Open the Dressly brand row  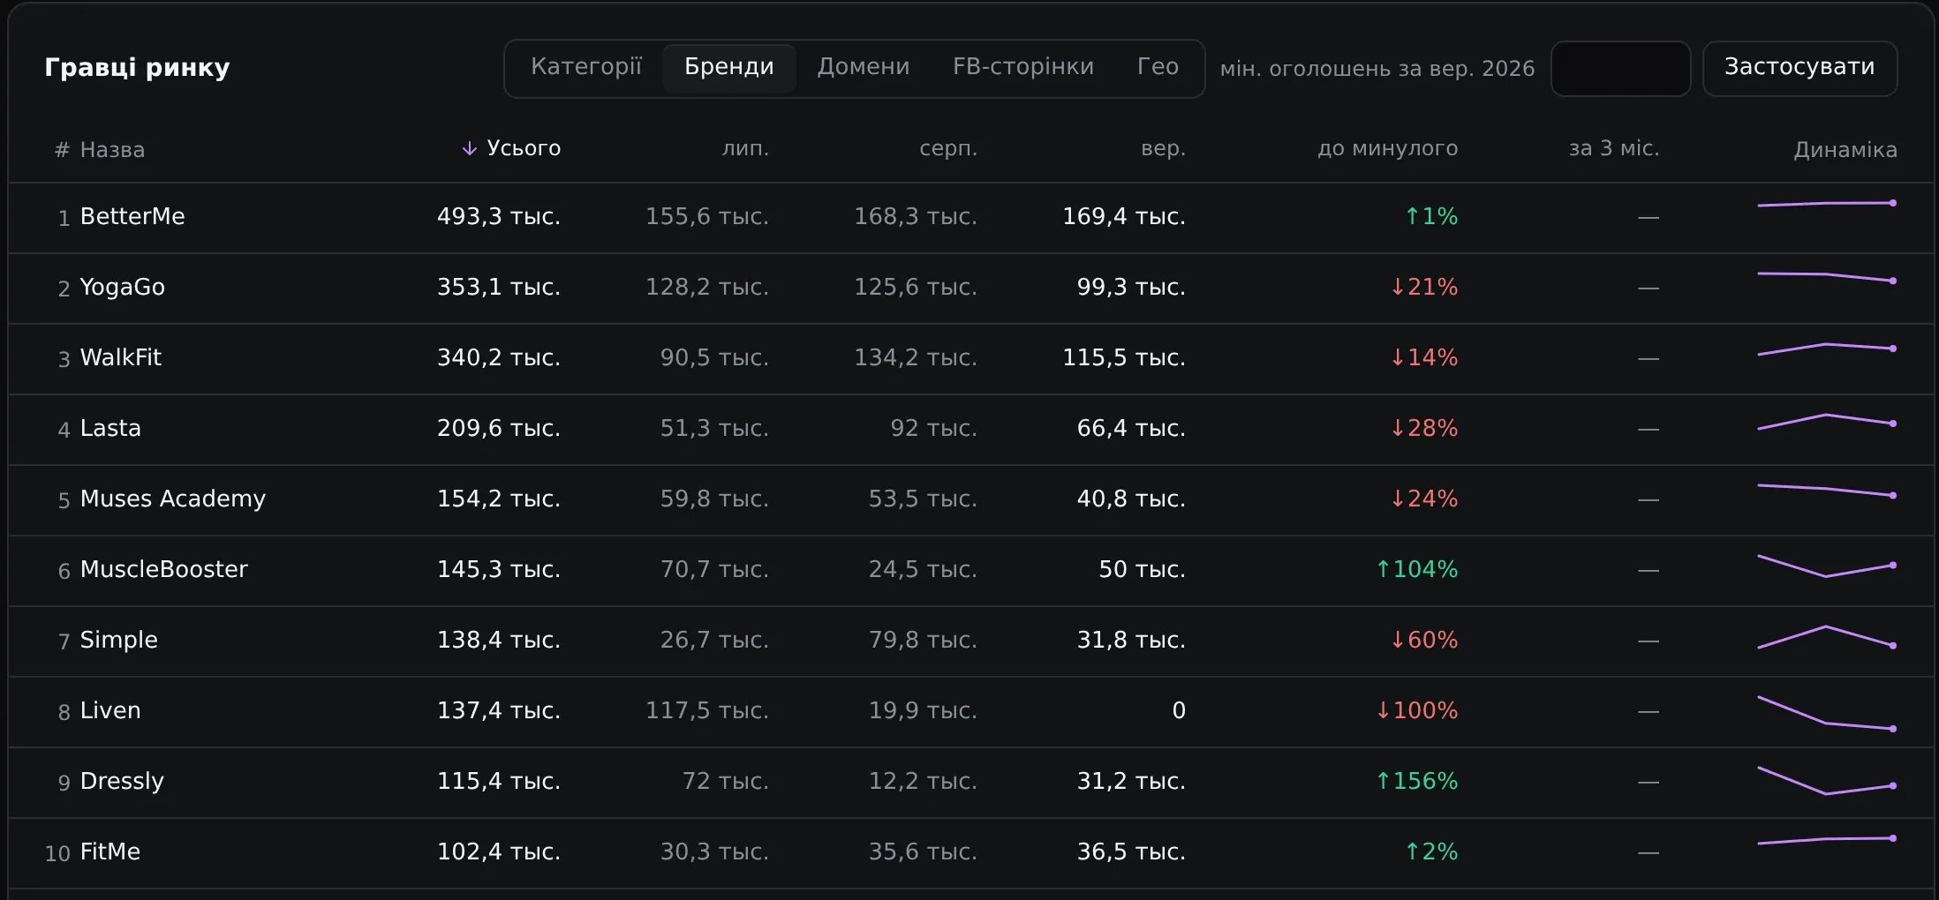(x=971, y=783)
